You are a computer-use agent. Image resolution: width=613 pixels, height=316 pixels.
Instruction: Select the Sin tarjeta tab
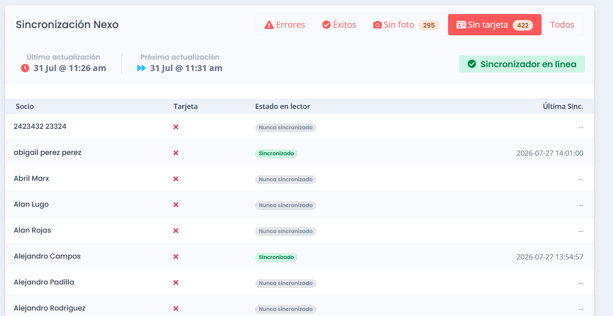(495, 25)
